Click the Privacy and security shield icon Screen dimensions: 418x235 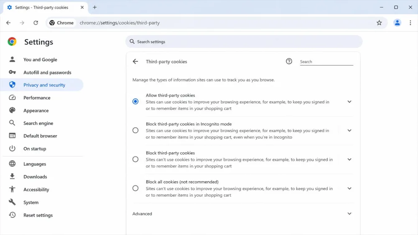12,85
